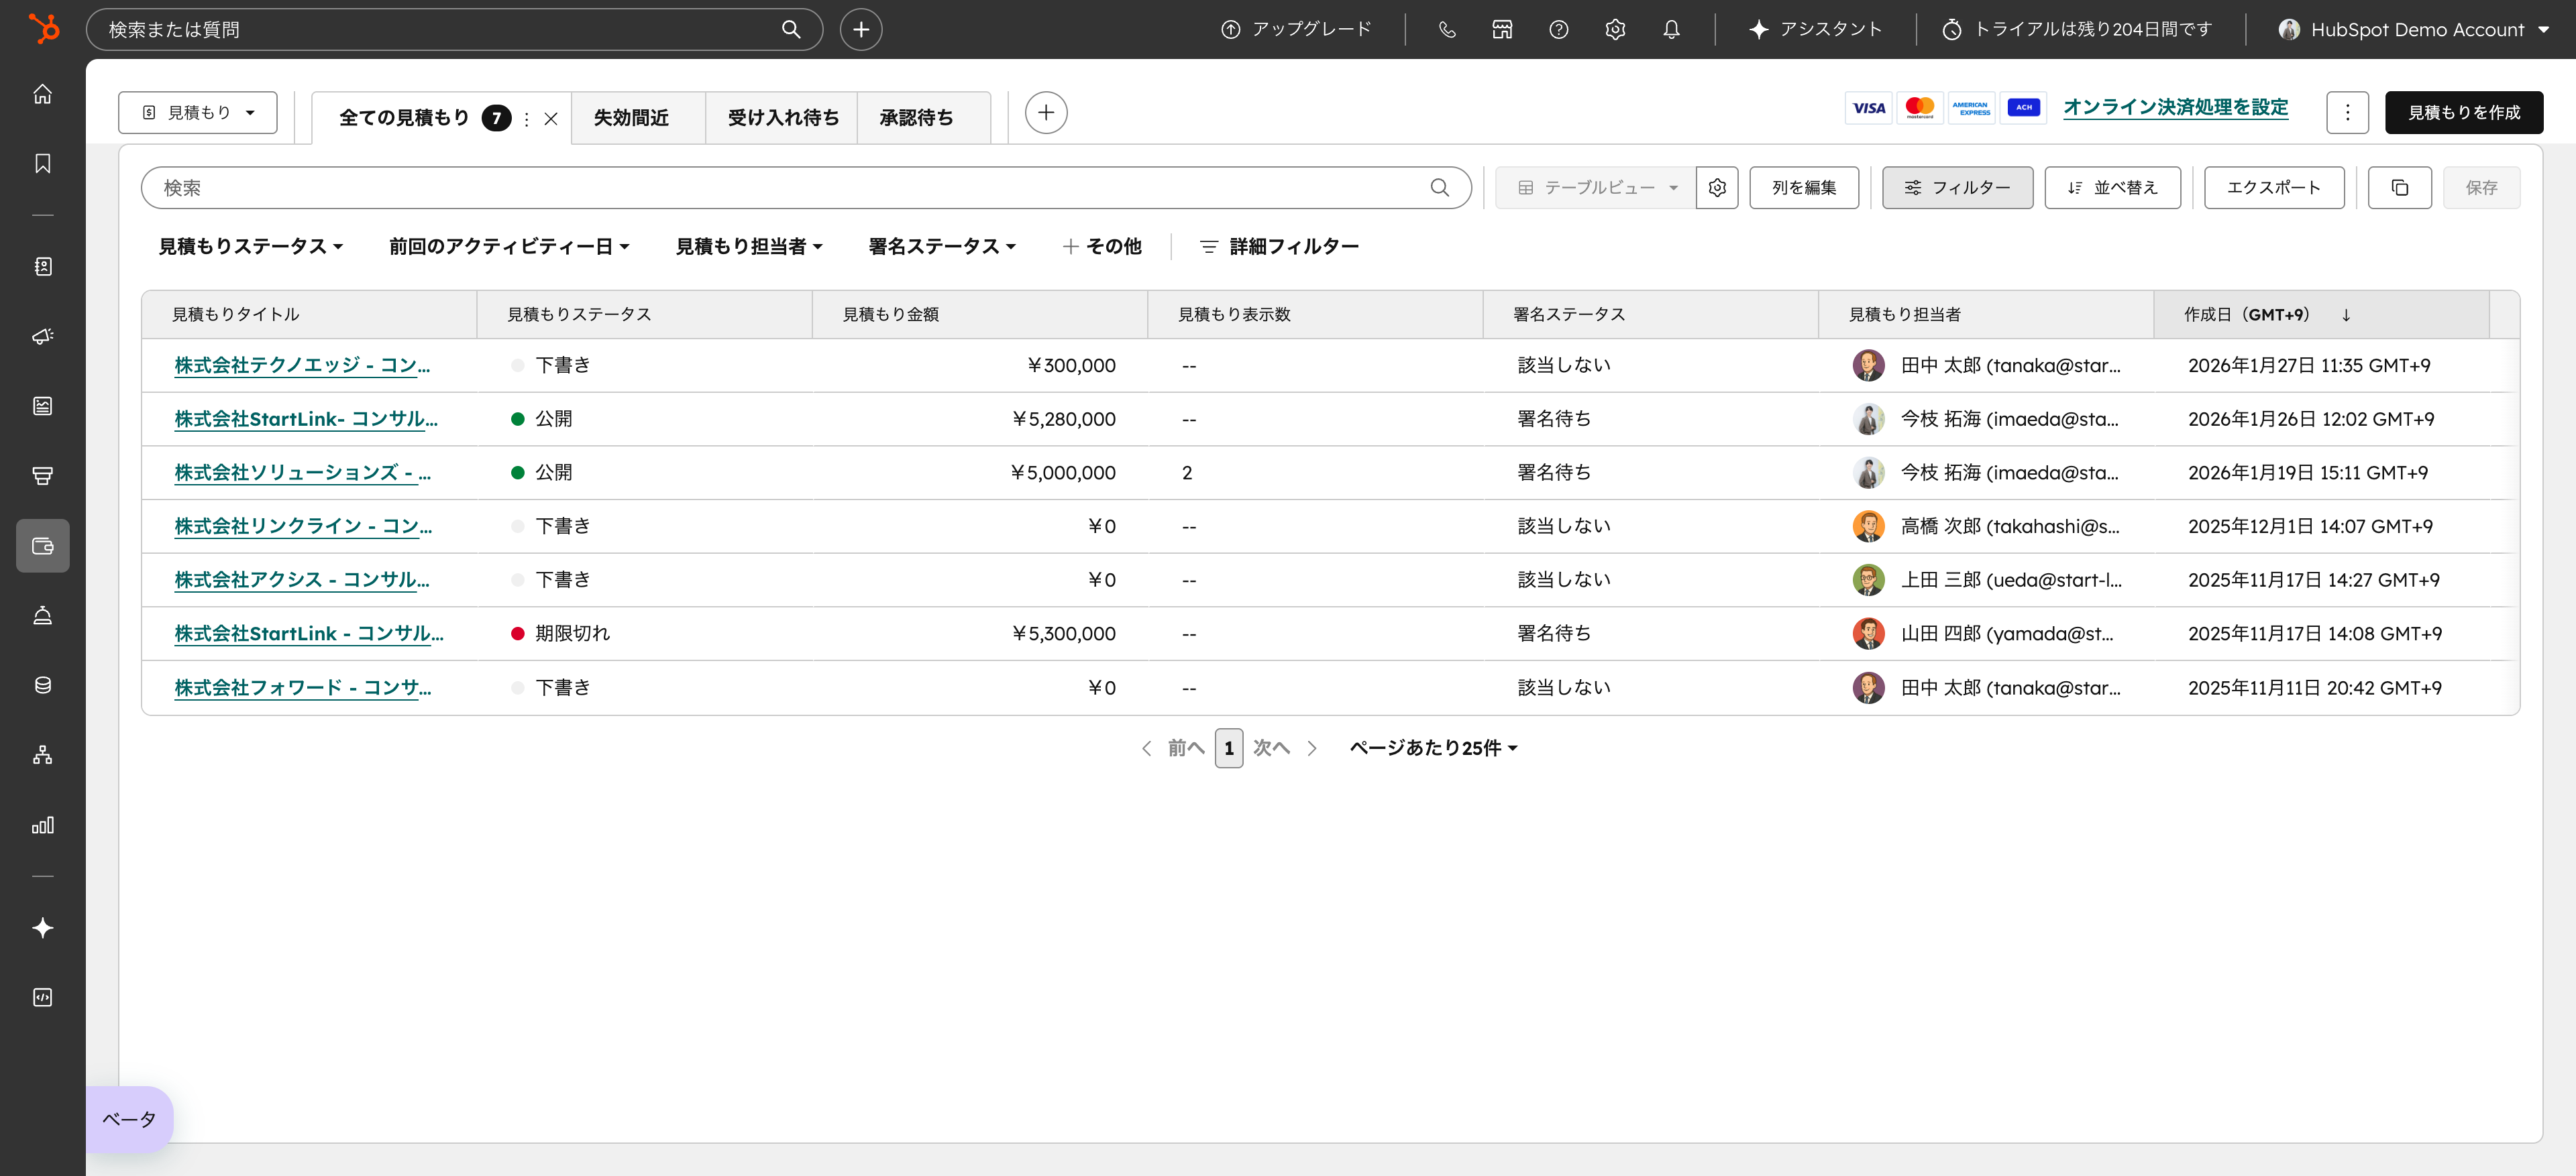Click the table view settings gear icon
The image size is (2576, 1176).
tap(1717, 188)
